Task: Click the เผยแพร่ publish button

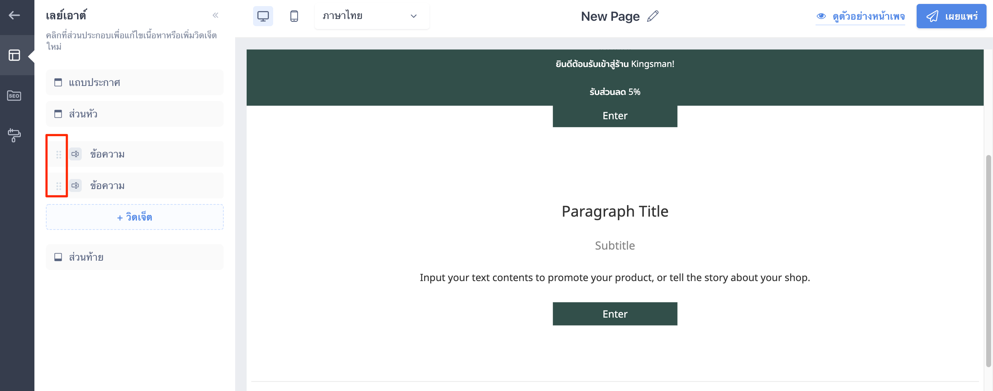Action: tap(951, 16)
